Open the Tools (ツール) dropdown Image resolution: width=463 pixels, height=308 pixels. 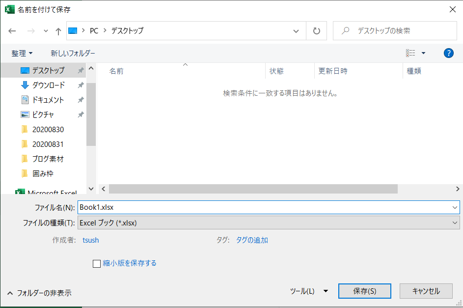point(308,291)
